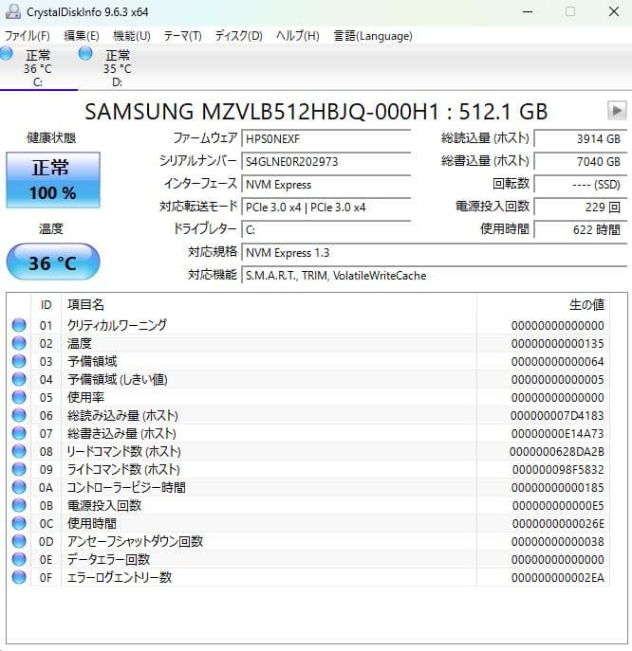Click the CrystalDiskInfo app icon in title bar
Screen dimensions: 632x651
13,11
